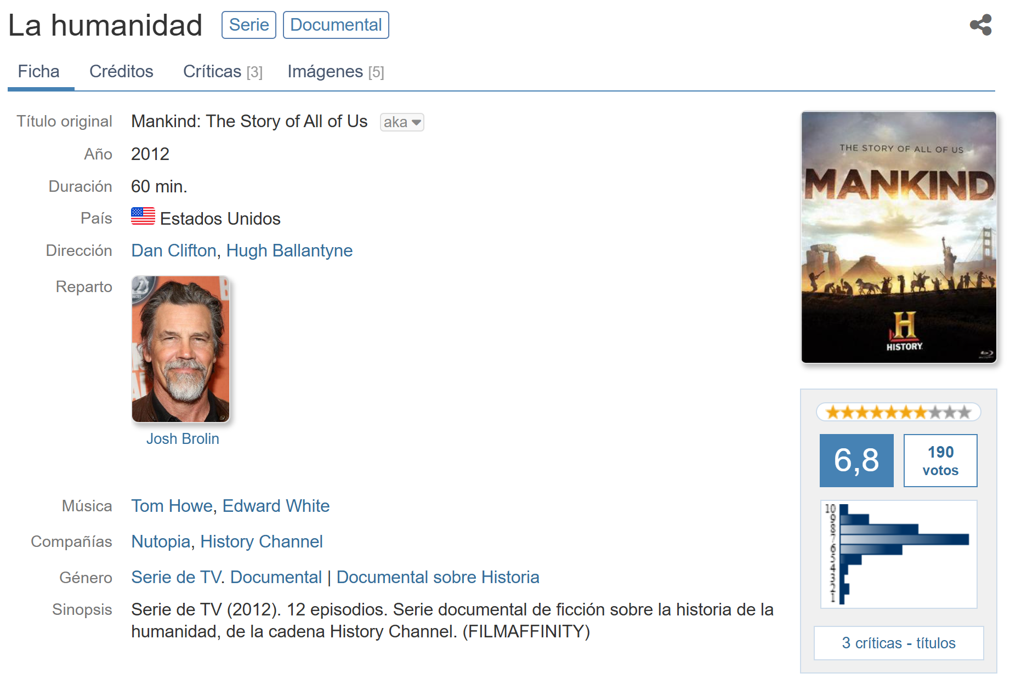The height and width of the screenshot is (679, 1010).
Task: Click Josh Brolin's photo thumbnail
Action: (180, 349)
